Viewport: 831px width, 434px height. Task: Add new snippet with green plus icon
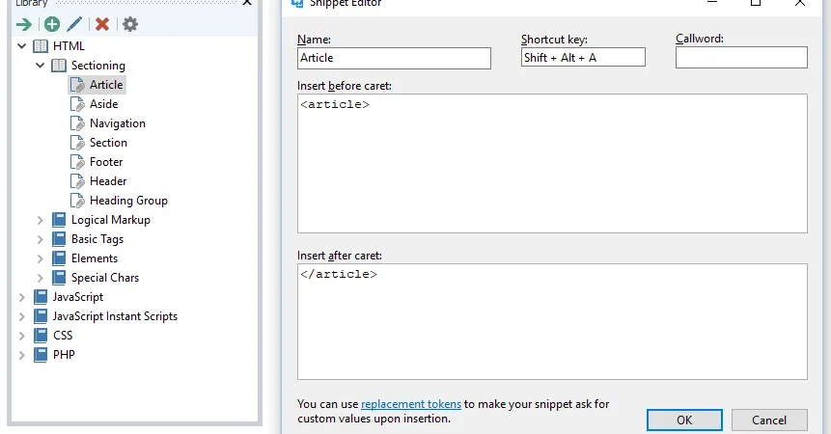(x=52, y=24)
